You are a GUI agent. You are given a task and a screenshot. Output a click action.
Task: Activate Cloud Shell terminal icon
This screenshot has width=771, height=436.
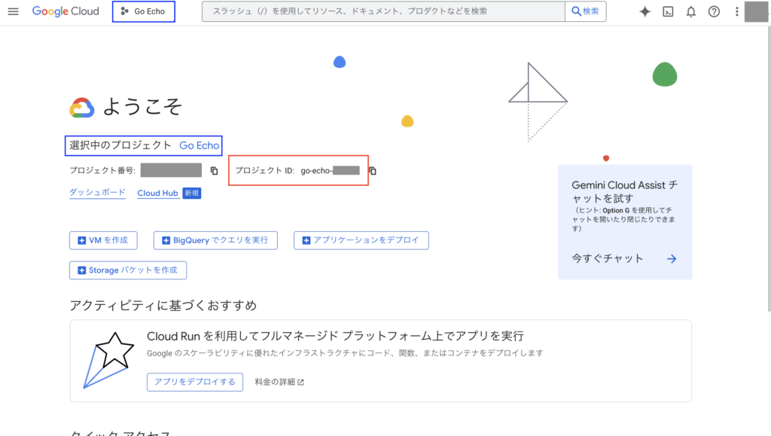pyautogui.click(x=667, y=12)
